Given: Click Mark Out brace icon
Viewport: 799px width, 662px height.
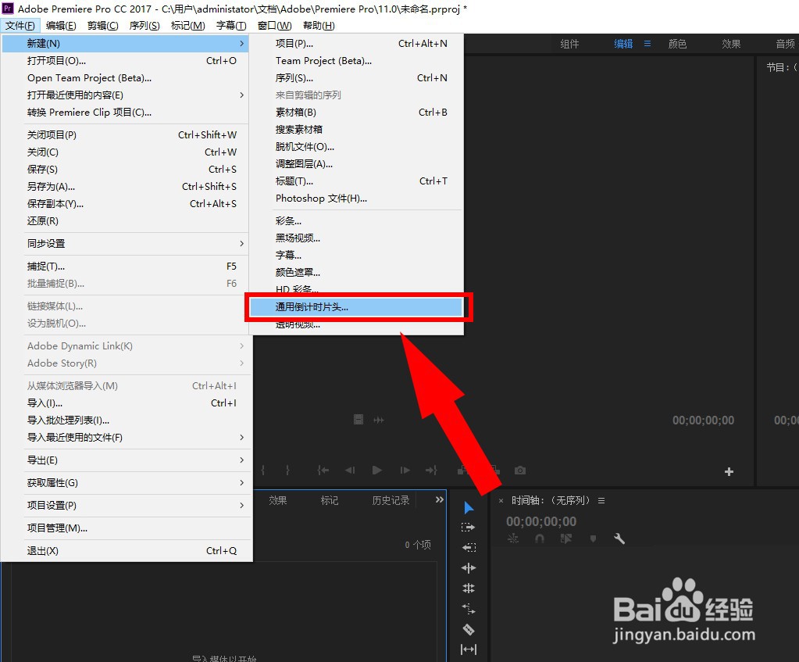Looking at the screenshot, I should (x=287, y=471).
